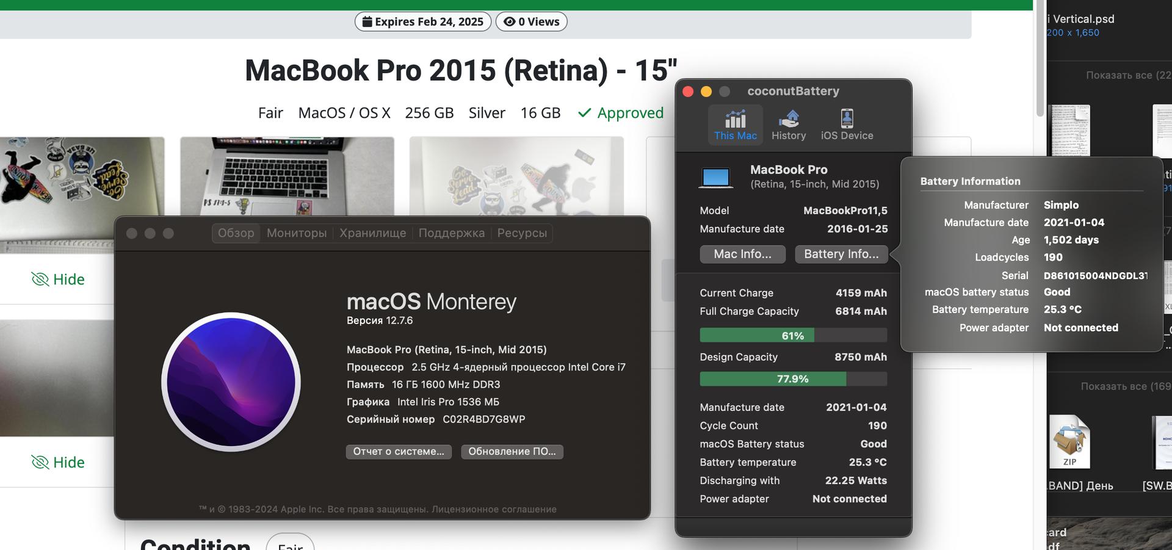Click the Simplo manufacturer value
The height and width of the screenshot is (550, 1172).
point(1061,205)
